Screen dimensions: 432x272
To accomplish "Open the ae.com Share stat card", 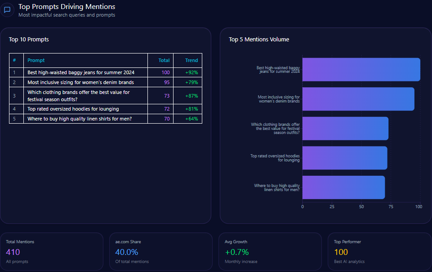I will tap(161, 251).
